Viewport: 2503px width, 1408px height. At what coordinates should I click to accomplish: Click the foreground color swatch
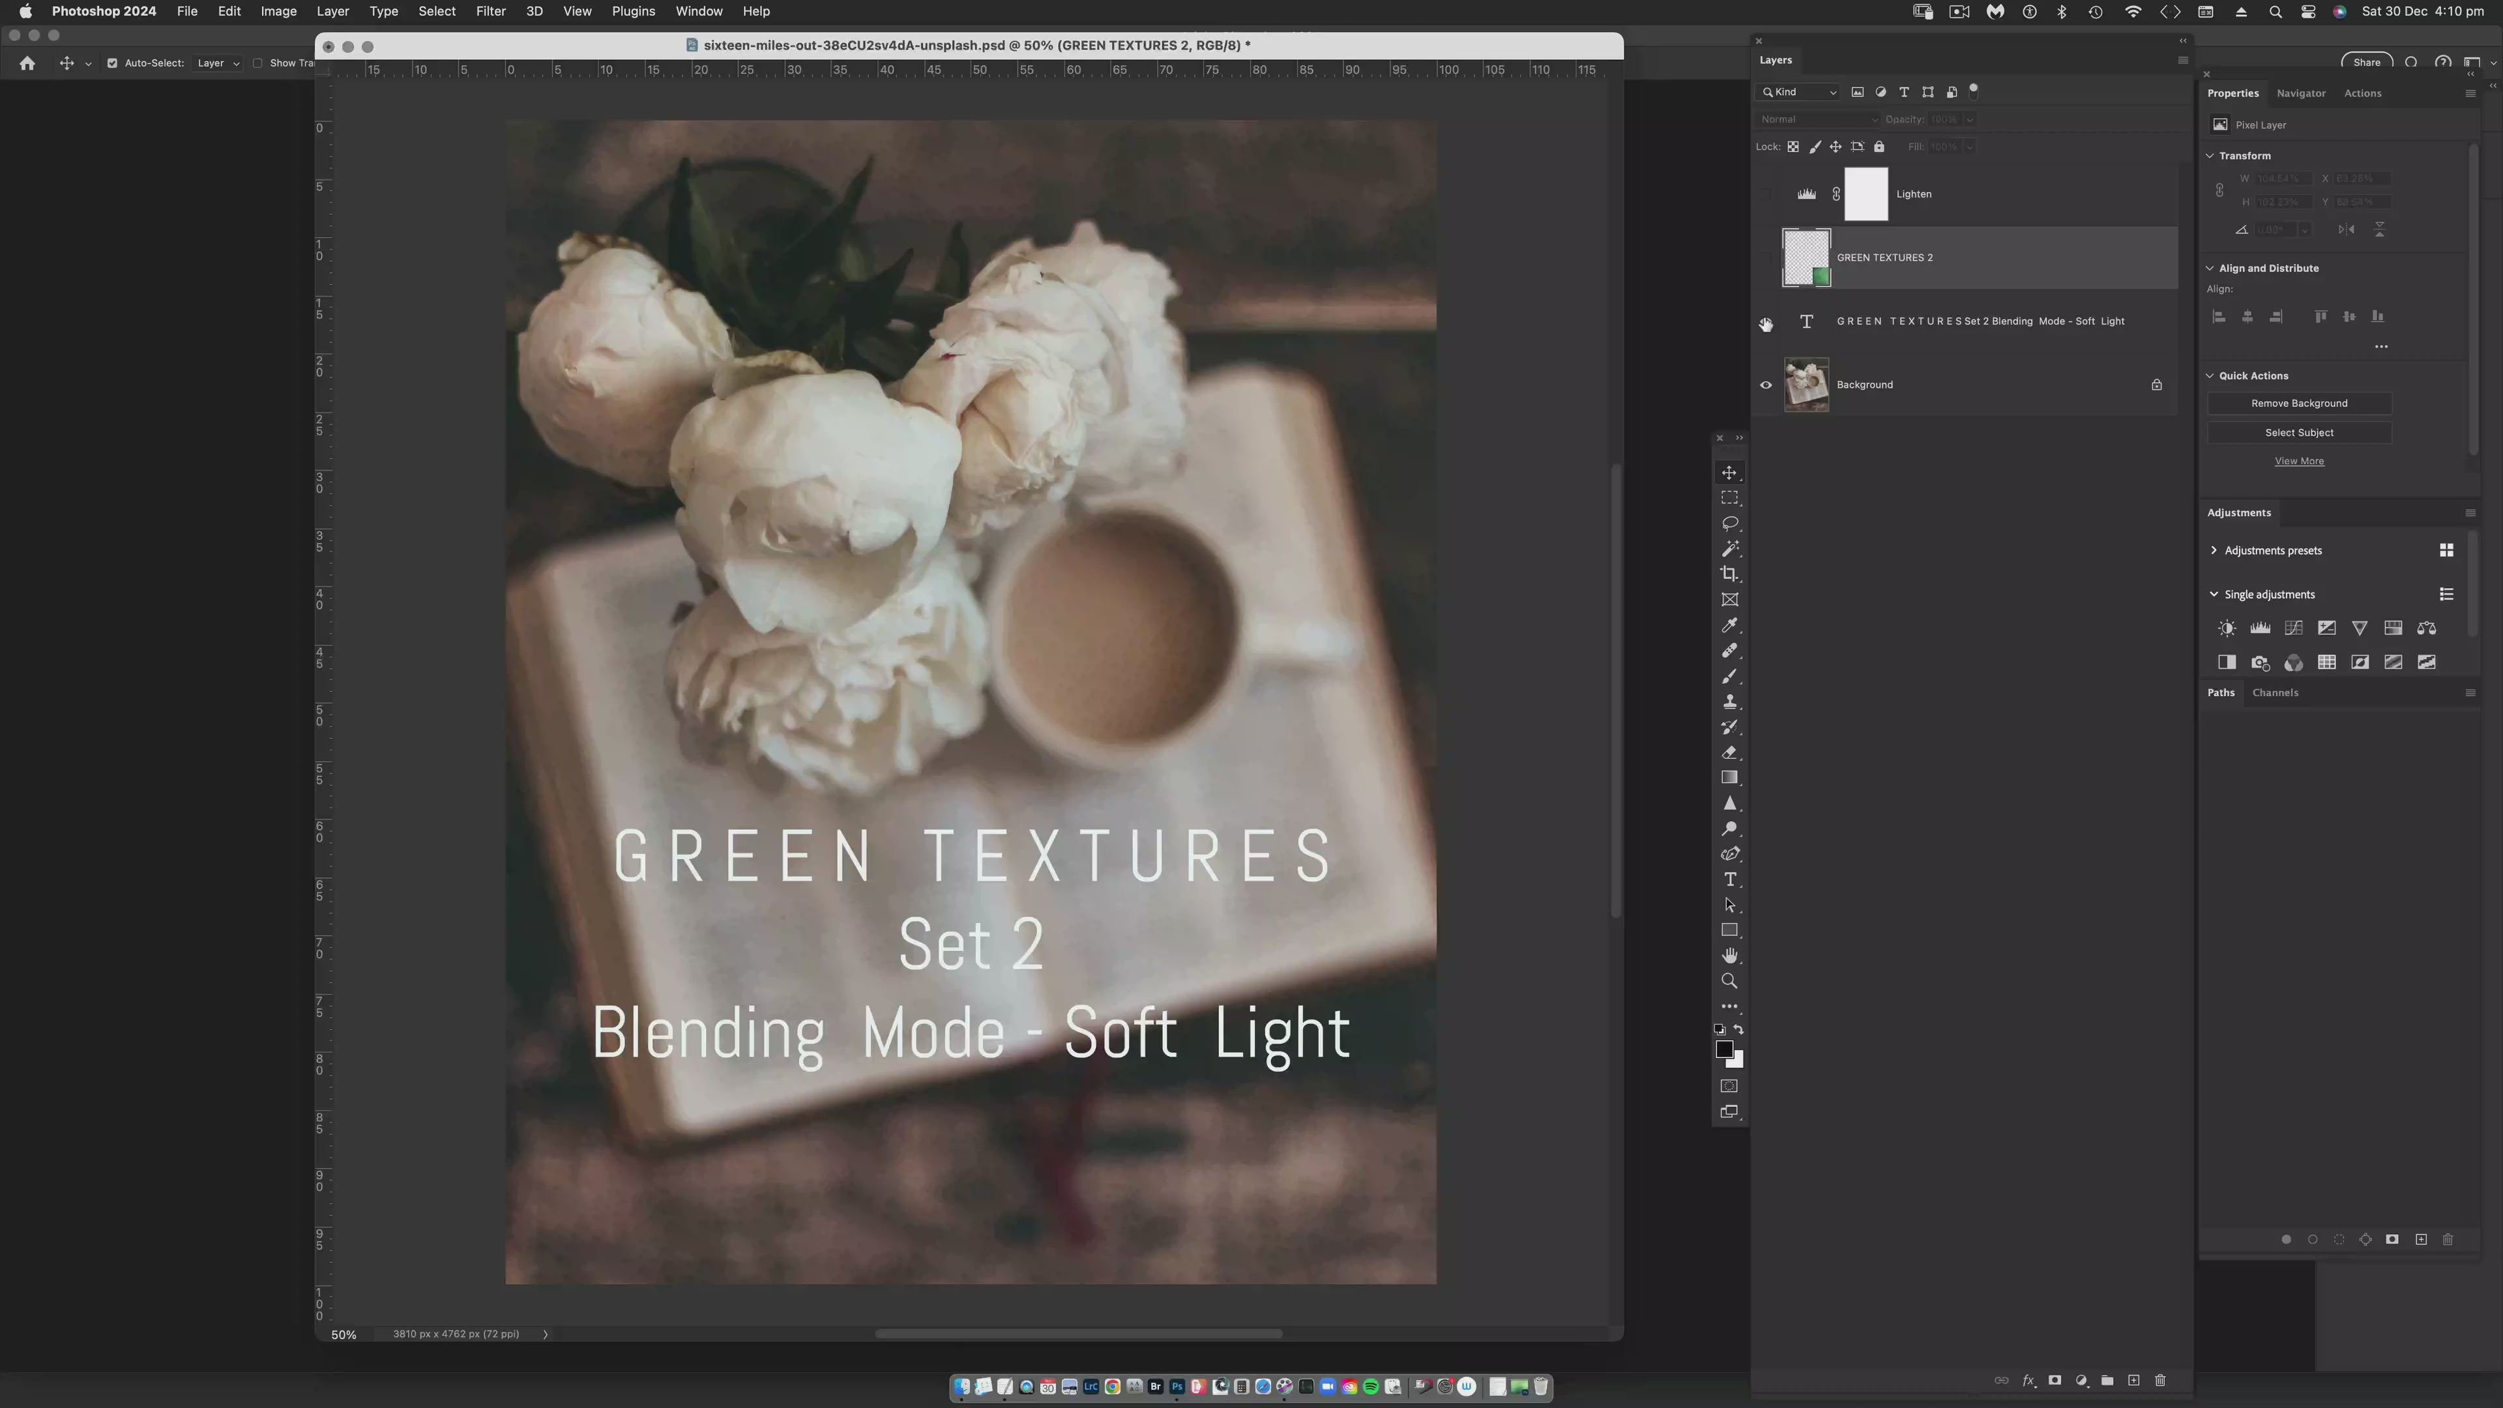pyautogui.click(x=1723, y=1048)
